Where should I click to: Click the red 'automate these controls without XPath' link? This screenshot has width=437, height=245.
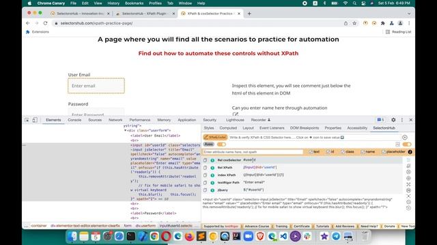click(218, 53)
